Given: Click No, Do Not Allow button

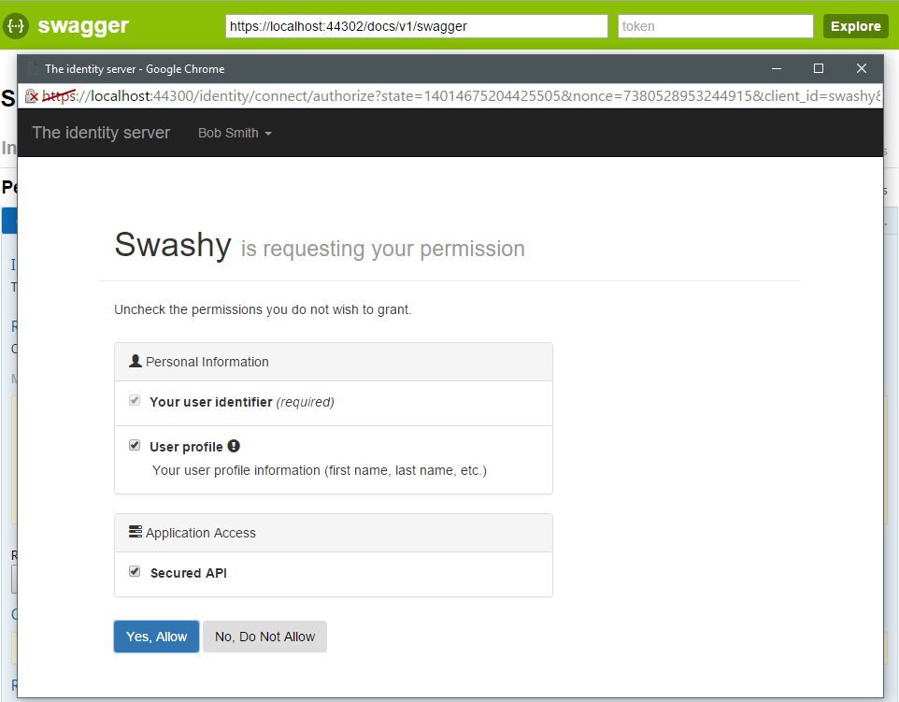Looking at the screenshot, I should pyautogui.click(x=264, y=637).
